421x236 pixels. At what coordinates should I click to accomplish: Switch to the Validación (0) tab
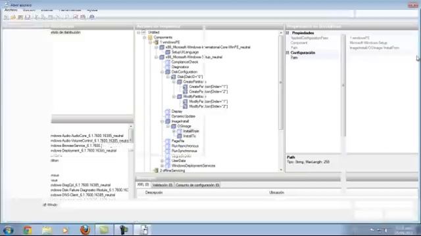(162, 185)
